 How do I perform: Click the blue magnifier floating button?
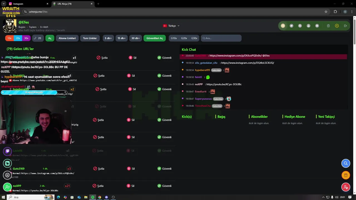tap(346, 163)
